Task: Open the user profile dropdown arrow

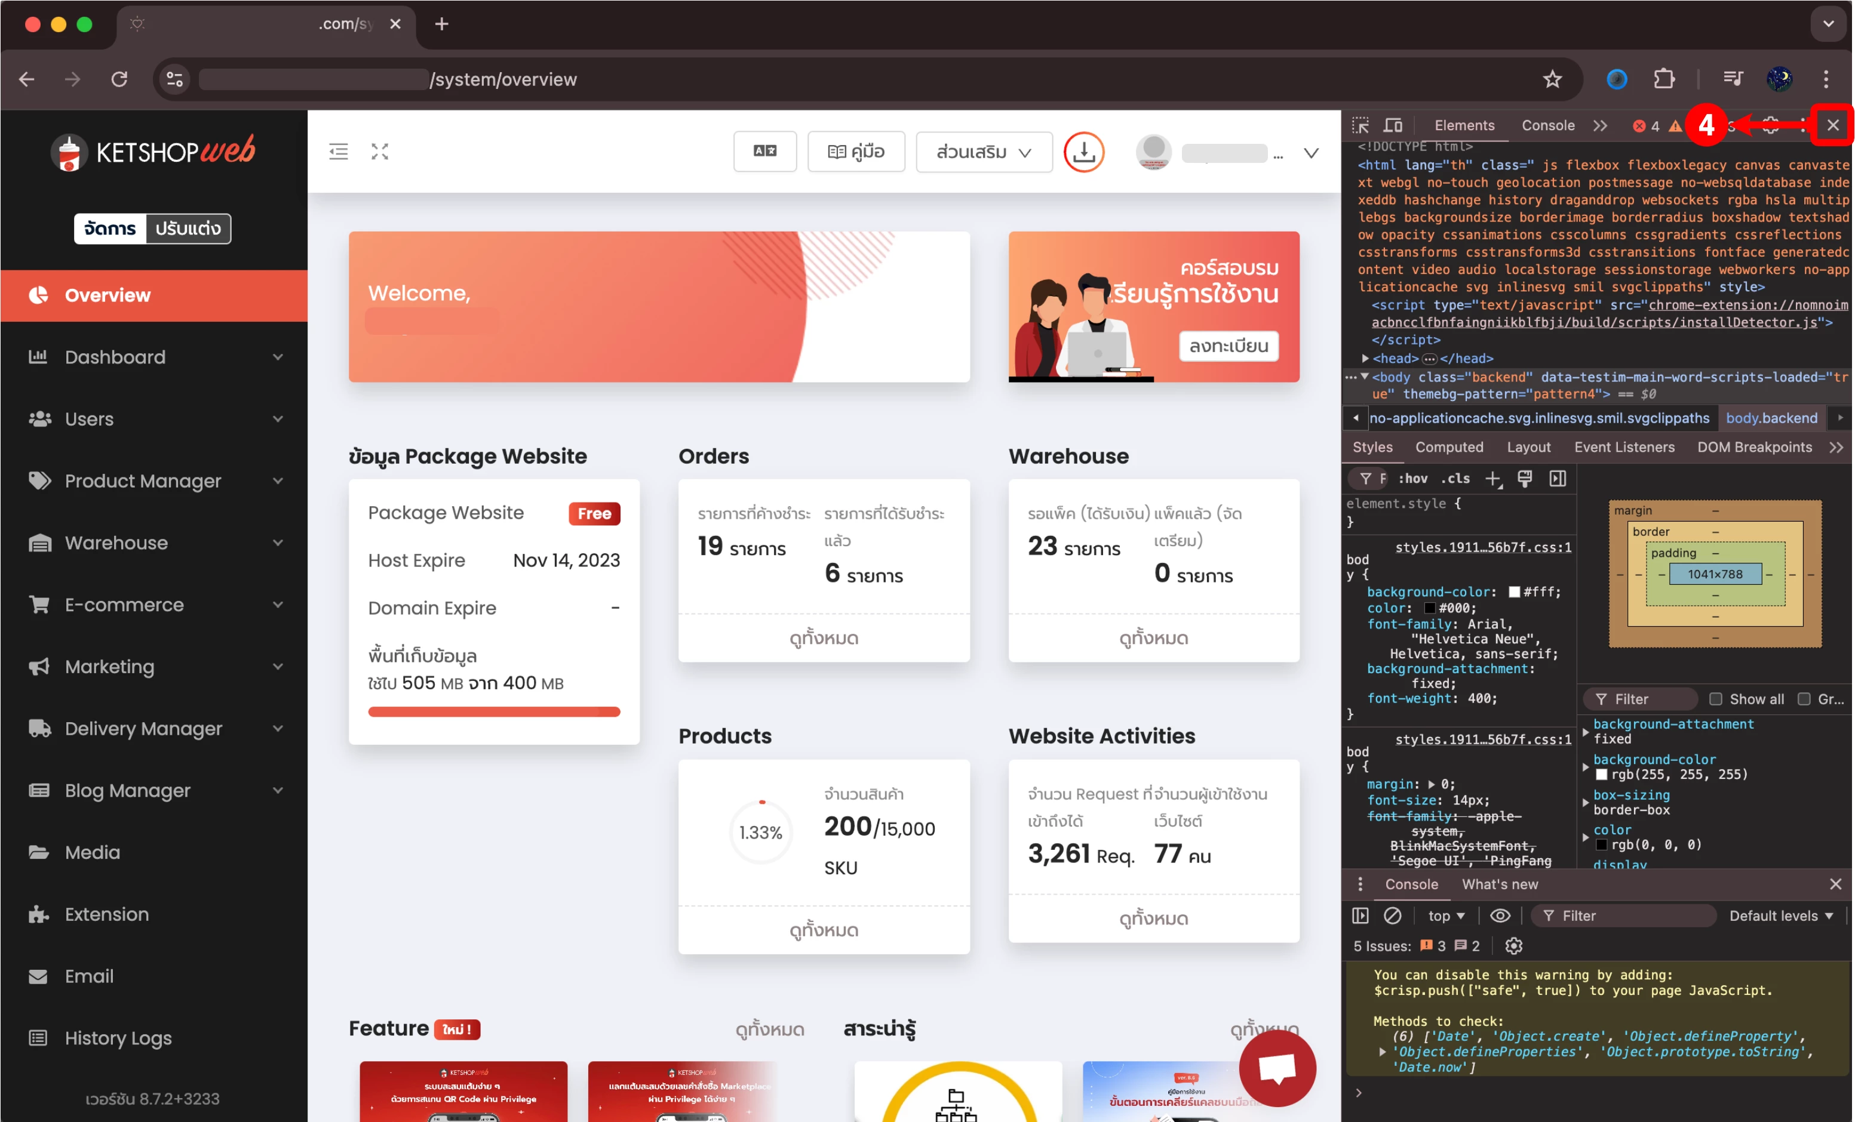Action: click(1311, 153)
